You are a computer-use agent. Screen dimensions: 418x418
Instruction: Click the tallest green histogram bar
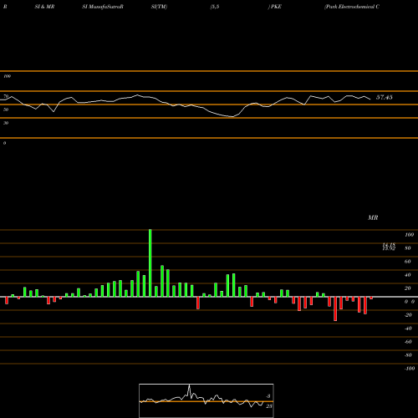coord(150,263)
